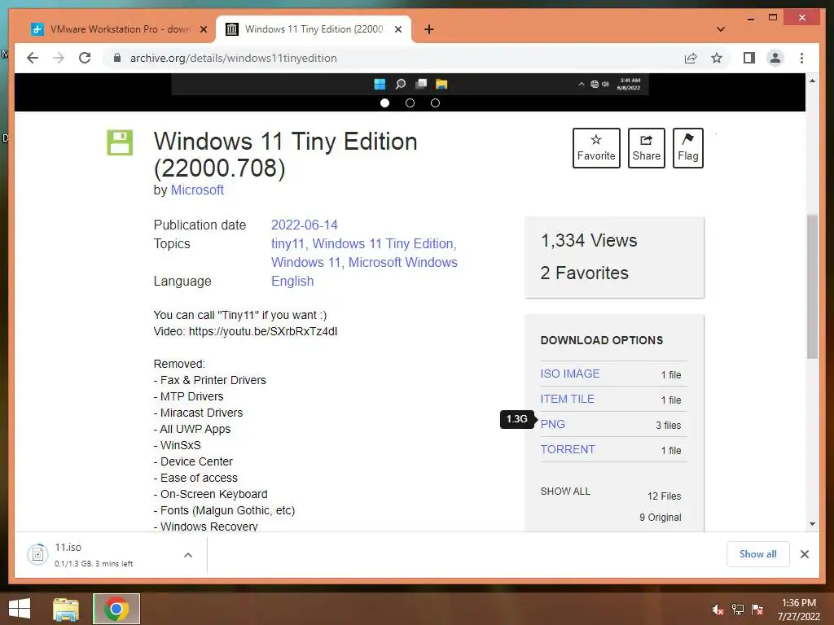Download via the TORRENT option
Viewport: 834px width, 625px height.
[568, 449]
